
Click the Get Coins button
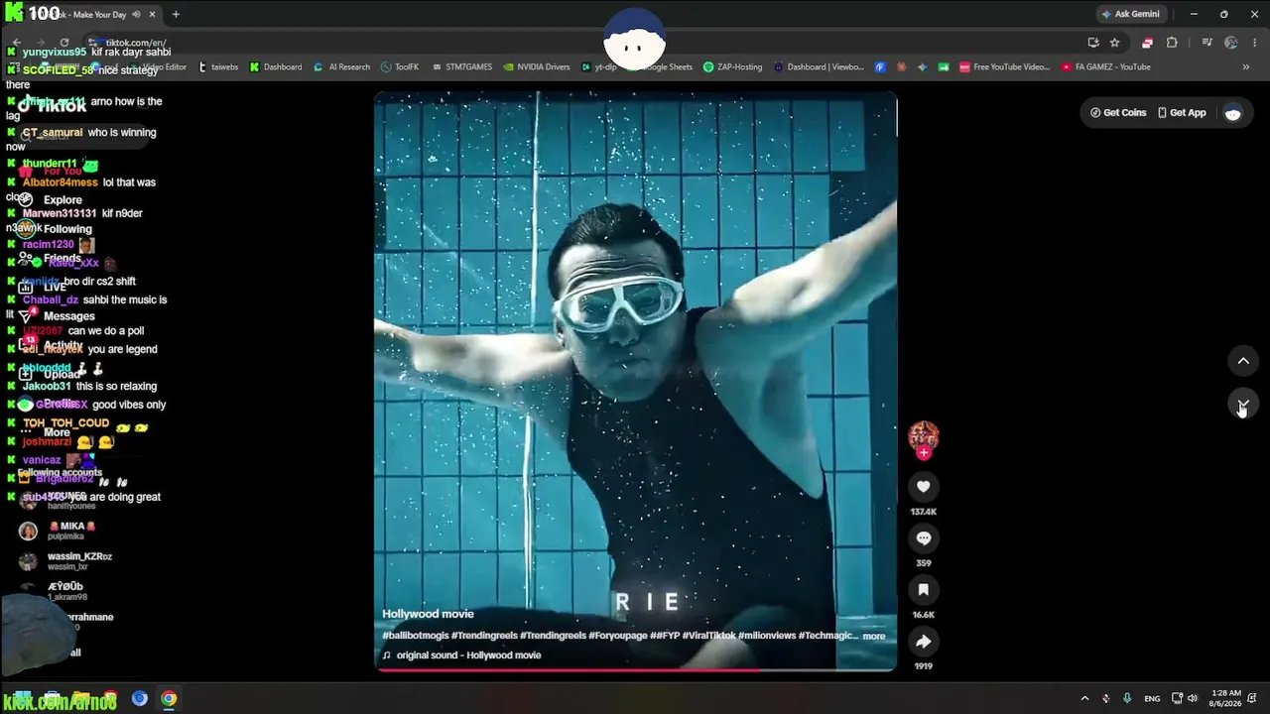point(1118,113)
